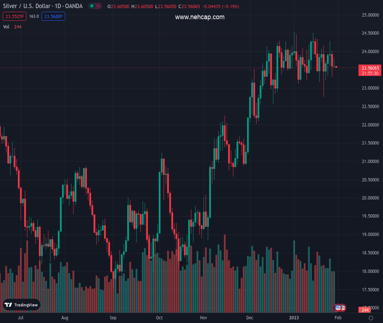Click the 21.00000 level on price scale
The height and width of the screenshot is (323, 383).
(x=370, y=161)
